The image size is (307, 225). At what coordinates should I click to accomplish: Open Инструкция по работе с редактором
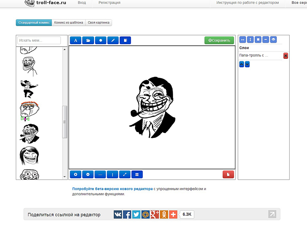coord(248,3)
